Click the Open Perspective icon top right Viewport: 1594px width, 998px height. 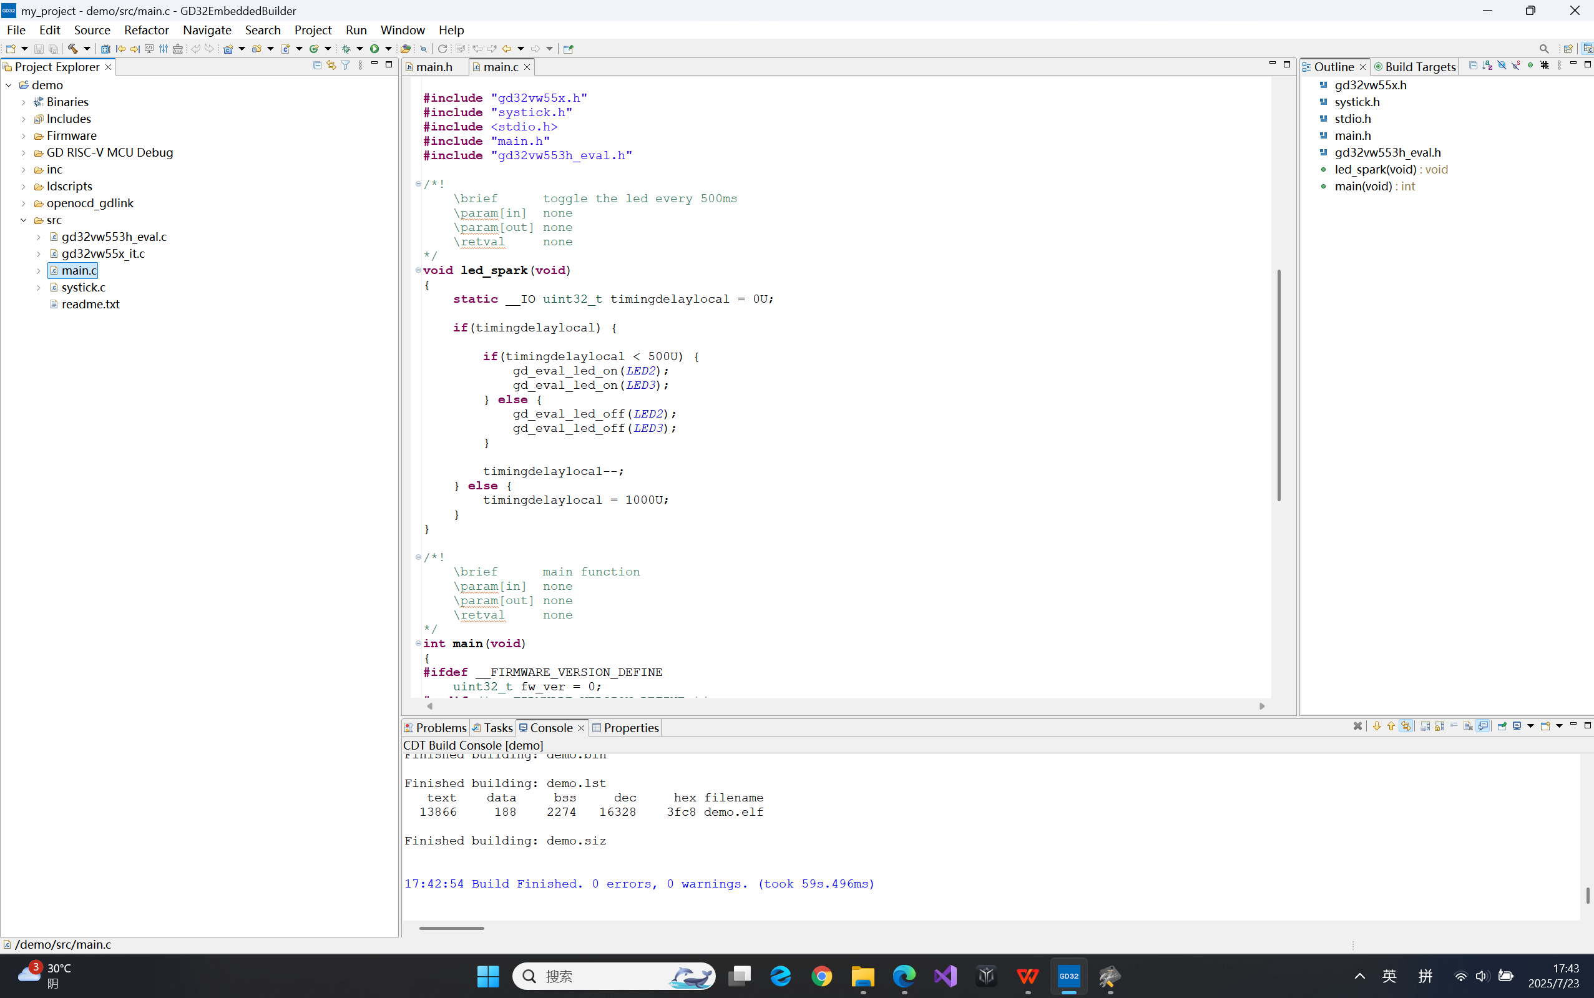(x=1568, y=49)
